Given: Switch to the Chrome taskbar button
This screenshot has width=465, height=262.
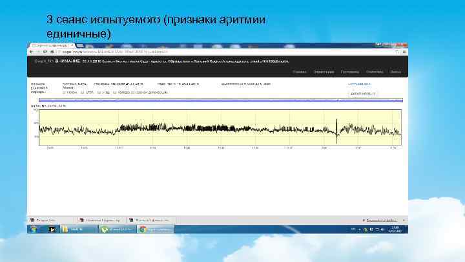Looking at the screenshot, I should click(x=156, y=229).
